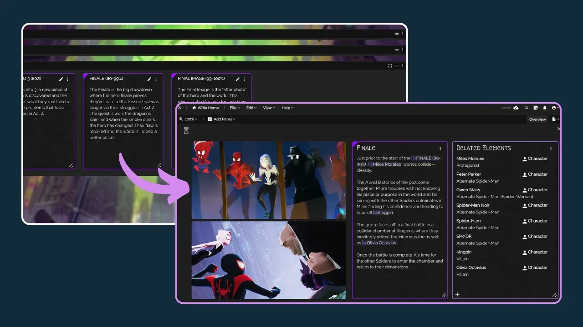Open search with the magnifier icon
This screenshot has height=327, width=583.
coord(526,108)
